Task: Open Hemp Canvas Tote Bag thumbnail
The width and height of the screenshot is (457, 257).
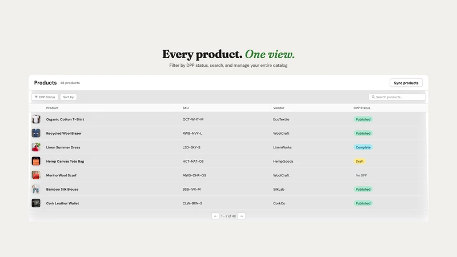Action: click(x=36, y=161)
